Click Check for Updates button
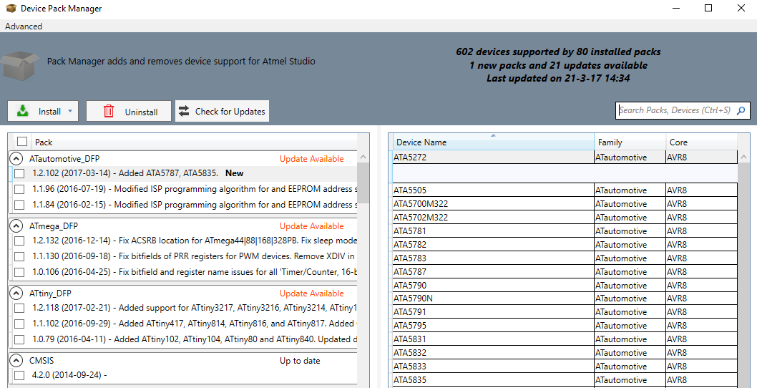 tap(222, 111)
